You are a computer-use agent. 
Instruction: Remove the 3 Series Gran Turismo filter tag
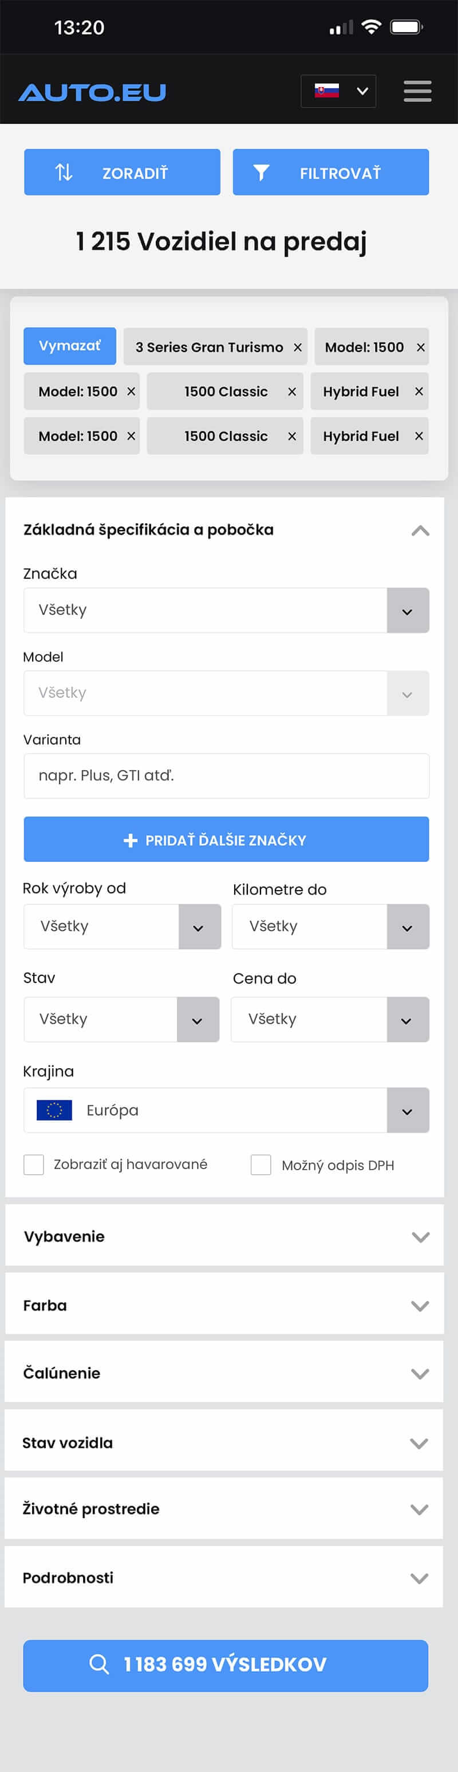tap(298, 347)
